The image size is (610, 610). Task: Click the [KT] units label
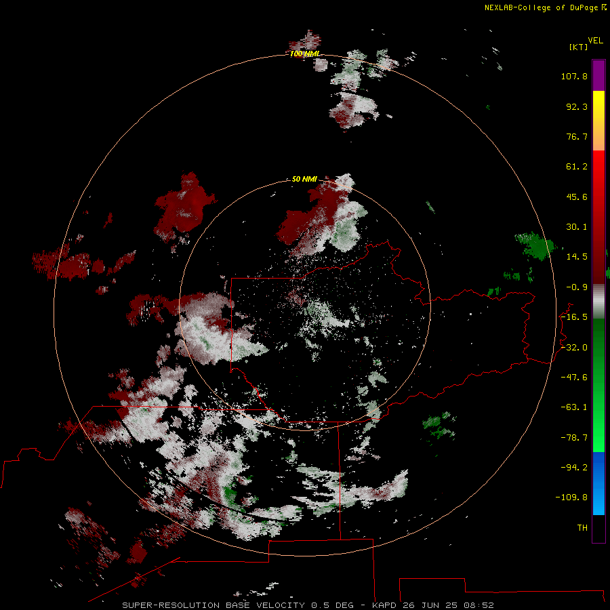pyautogui.click(x=579, y=47)
